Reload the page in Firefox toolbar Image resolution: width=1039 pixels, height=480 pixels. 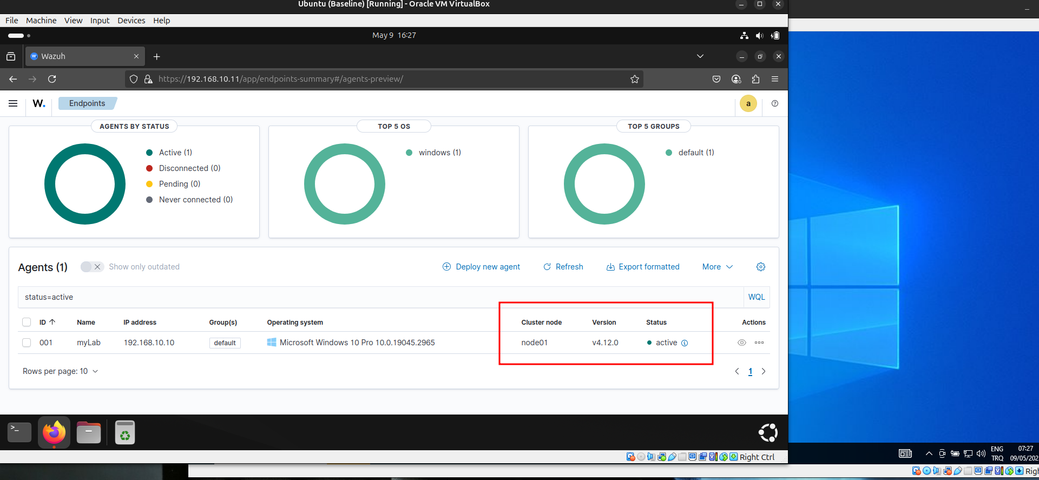click(52, 79)
